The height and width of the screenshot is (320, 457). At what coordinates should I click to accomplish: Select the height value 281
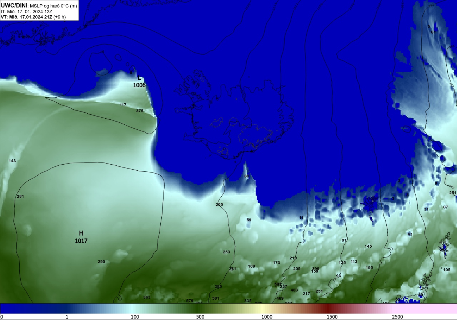point(20,196)
